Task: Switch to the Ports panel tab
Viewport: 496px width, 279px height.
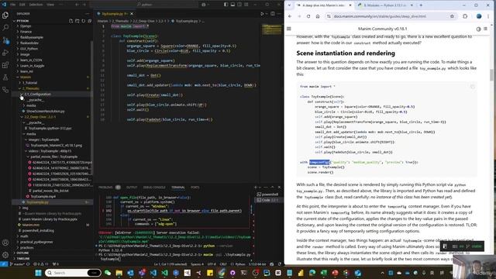Action: pos(195,188)
